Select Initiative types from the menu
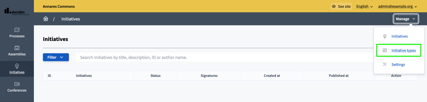Image resolution: width=427 pixels, height=102 pixels. pos(403,50)
